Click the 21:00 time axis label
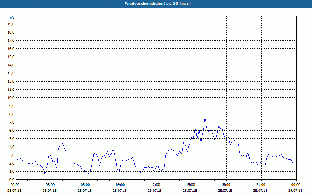This screenshot has height=195, width=312. (x=261, y=185)
